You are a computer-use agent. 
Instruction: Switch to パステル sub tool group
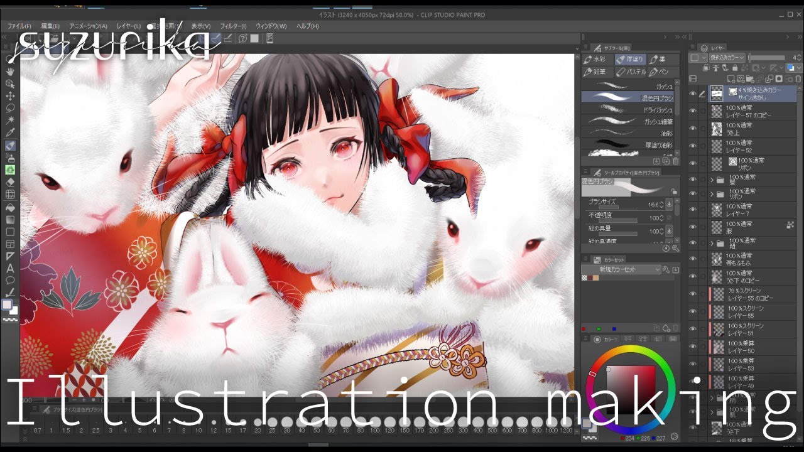coord(631,72)
